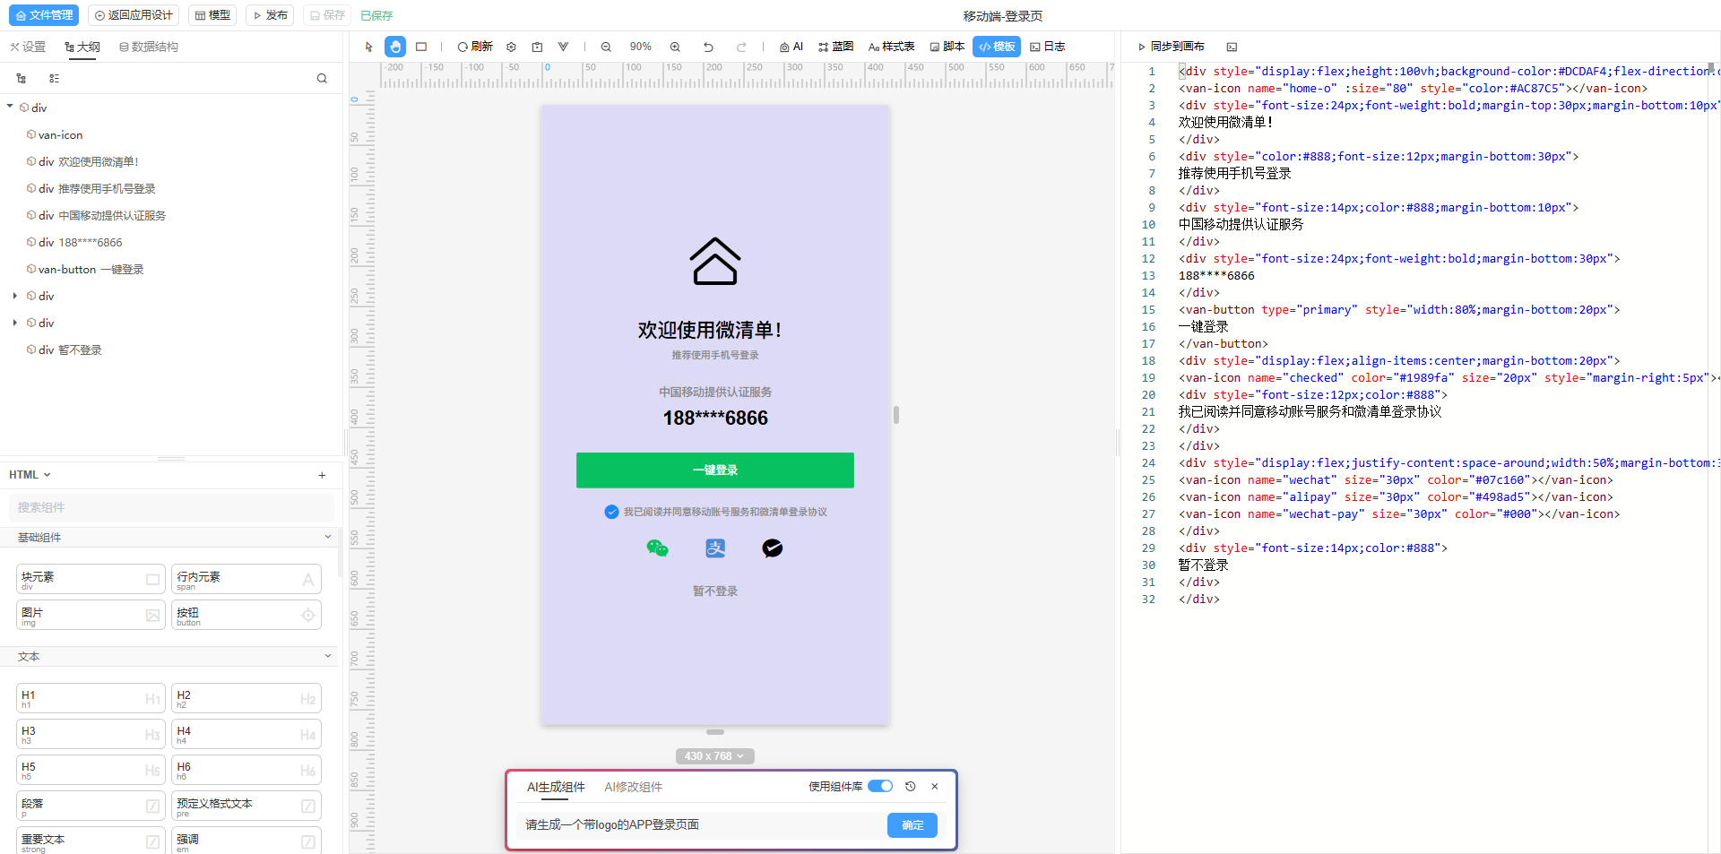Switch to the AI修改组件 tab

[633, 787]
